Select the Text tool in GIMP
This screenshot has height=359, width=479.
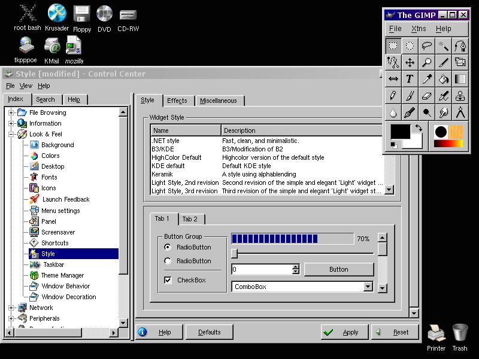tap(410, 78)
